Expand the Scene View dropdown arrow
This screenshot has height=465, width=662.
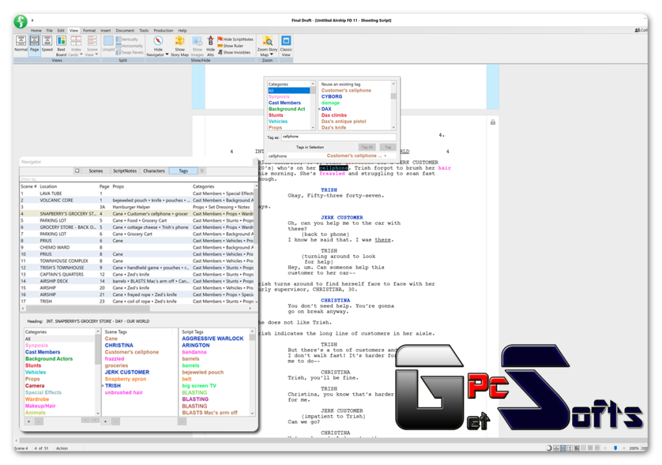(96, 54)
